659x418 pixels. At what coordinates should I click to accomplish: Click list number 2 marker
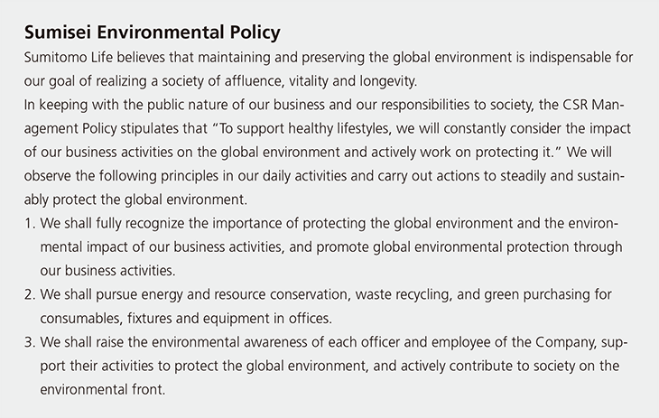click(x=30, y=294)
